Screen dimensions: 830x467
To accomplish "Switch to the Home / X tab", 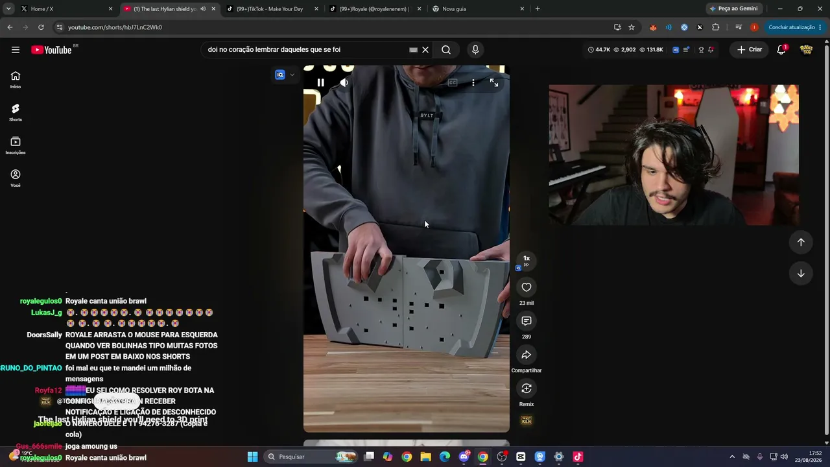I will (x=67, y=9).
